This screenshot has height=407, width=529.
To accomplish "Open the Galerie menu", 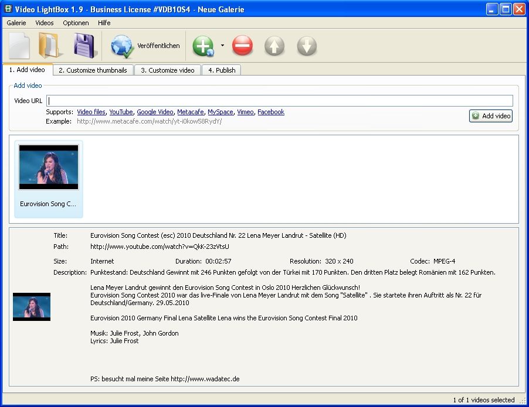I will [x=16, y=23].
